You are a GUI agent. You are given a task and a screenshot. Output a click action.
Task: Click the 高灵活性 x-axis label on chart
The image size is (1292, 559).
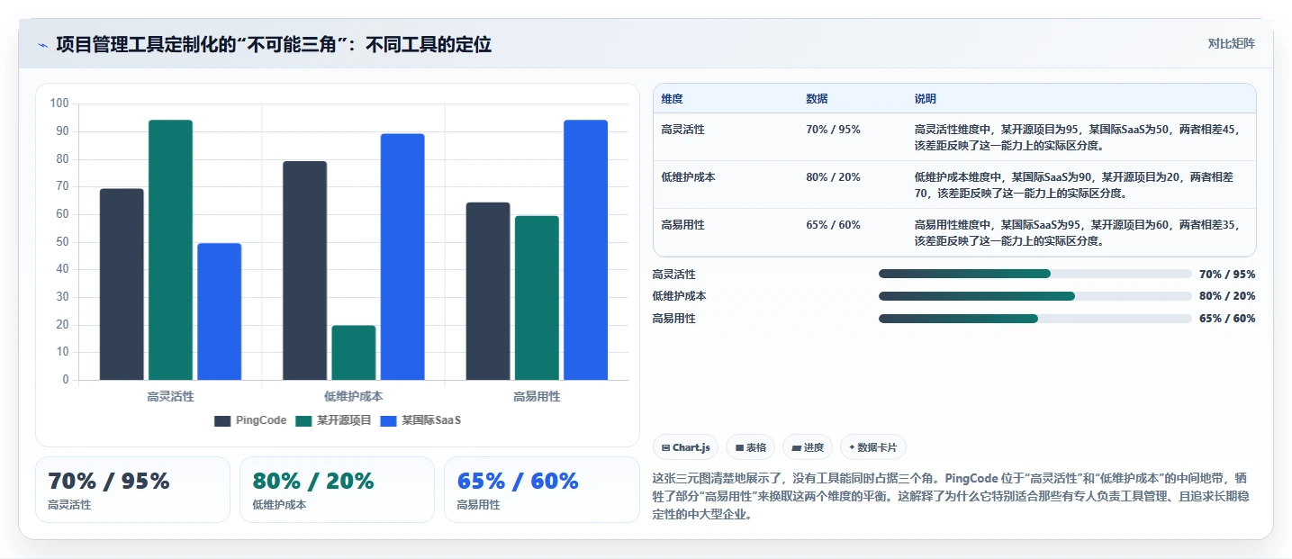(x=170, y=396)
